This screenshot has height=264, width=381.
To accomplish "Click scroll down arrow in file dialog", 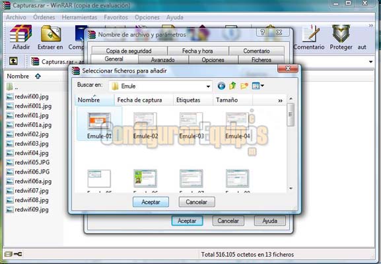I will [x=291, y=189].
